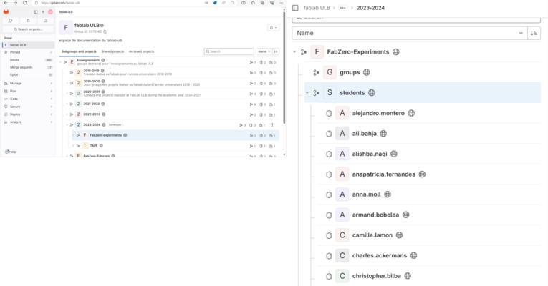Click the globe icon beside groups
Screen dimensions: 548x286
tap(366, 72)
